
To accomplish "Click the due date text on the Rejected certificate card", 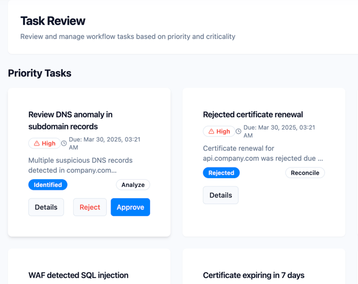I will coord(279,131).
